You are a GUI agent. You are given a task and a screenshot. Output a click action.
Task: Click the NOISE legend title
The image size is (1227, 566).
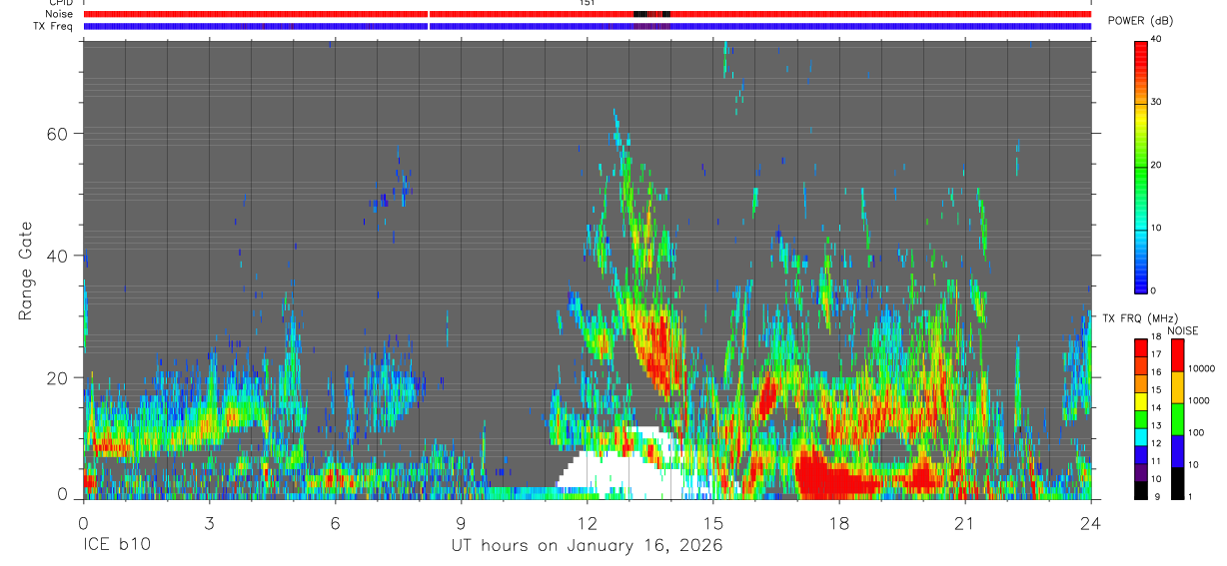tap(1182, 330)
